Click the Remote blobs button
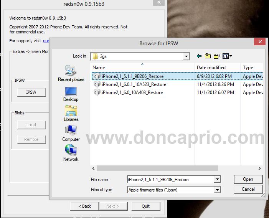Screen dimensions: 269x218 click(x=31, y=139)
